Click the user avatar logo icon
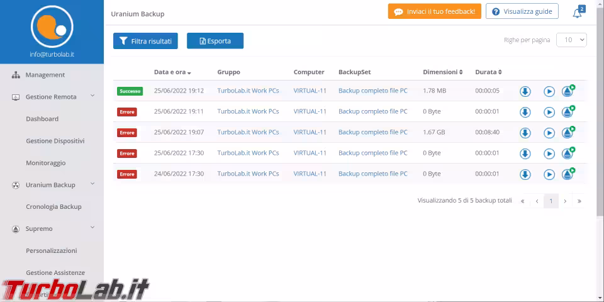This screenshot has height=302, width=604. pyautogui.click(x=52, y=26)
